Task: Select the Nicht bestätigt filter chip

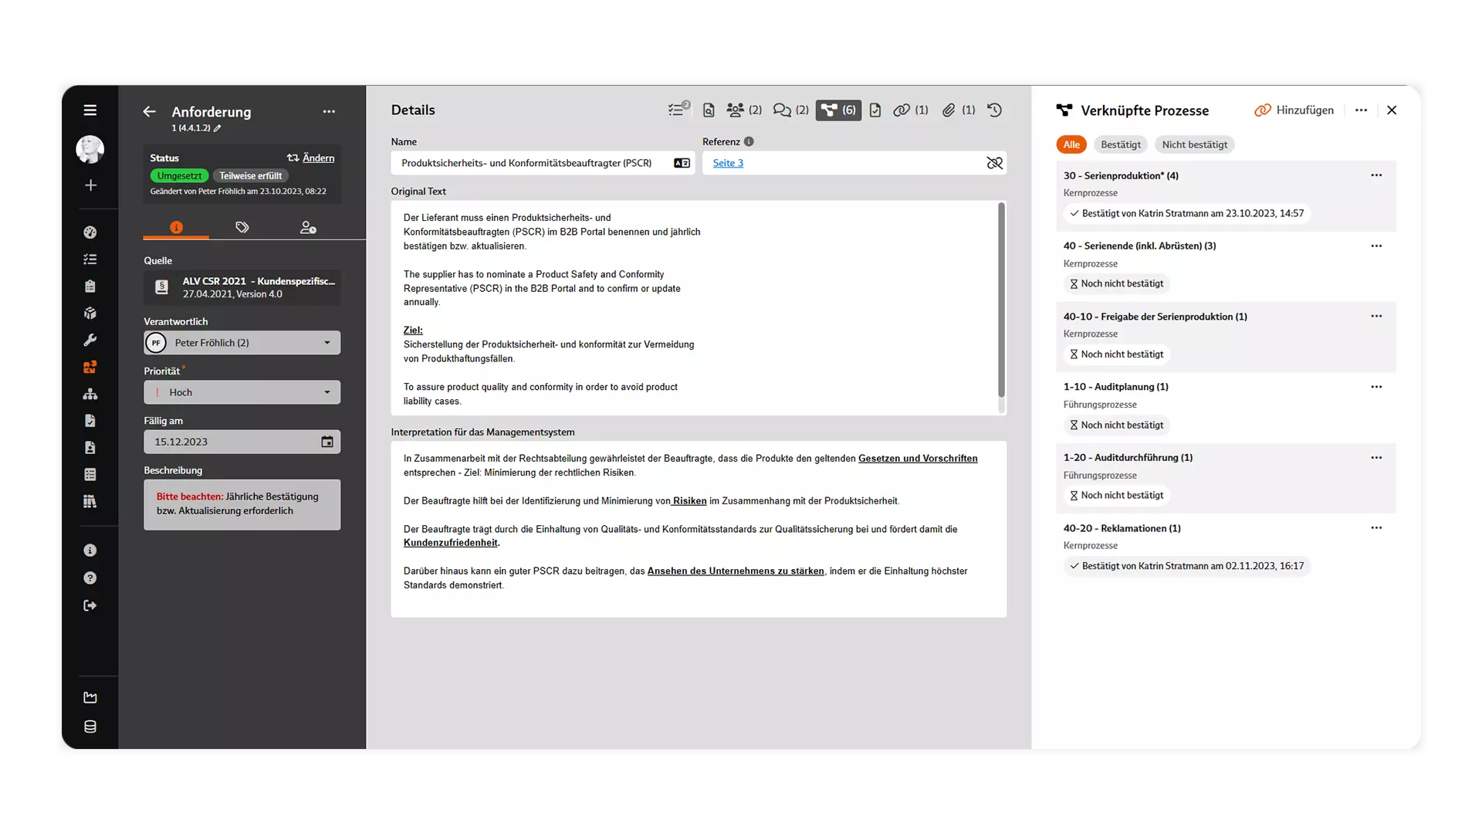Action: pyautogui.click(x=1194, y=144)
